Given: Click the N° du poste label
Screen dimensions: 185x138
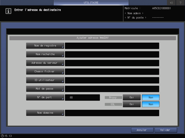Looking at the screenshot, I should coord(136,18).
